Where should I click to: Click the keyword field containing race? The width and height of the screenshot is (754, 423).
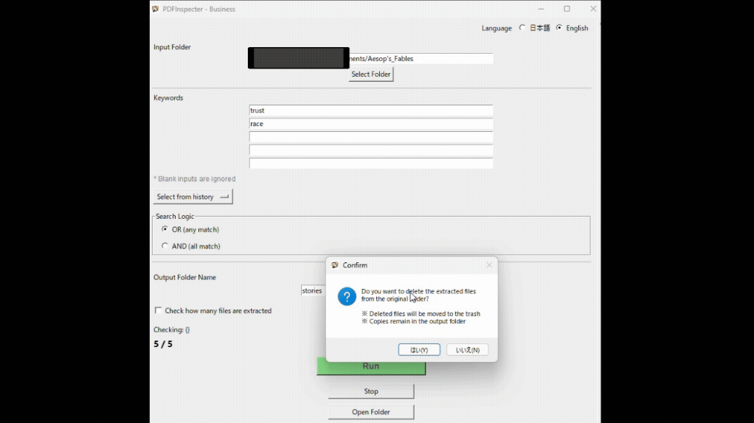pos(371,124)
